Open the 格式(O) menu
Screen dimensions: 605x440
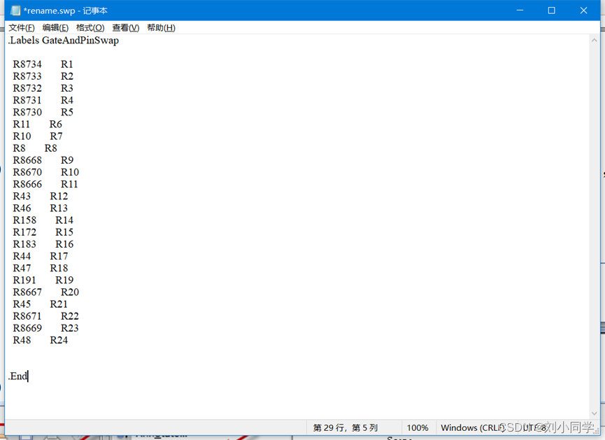coord(90,28)
